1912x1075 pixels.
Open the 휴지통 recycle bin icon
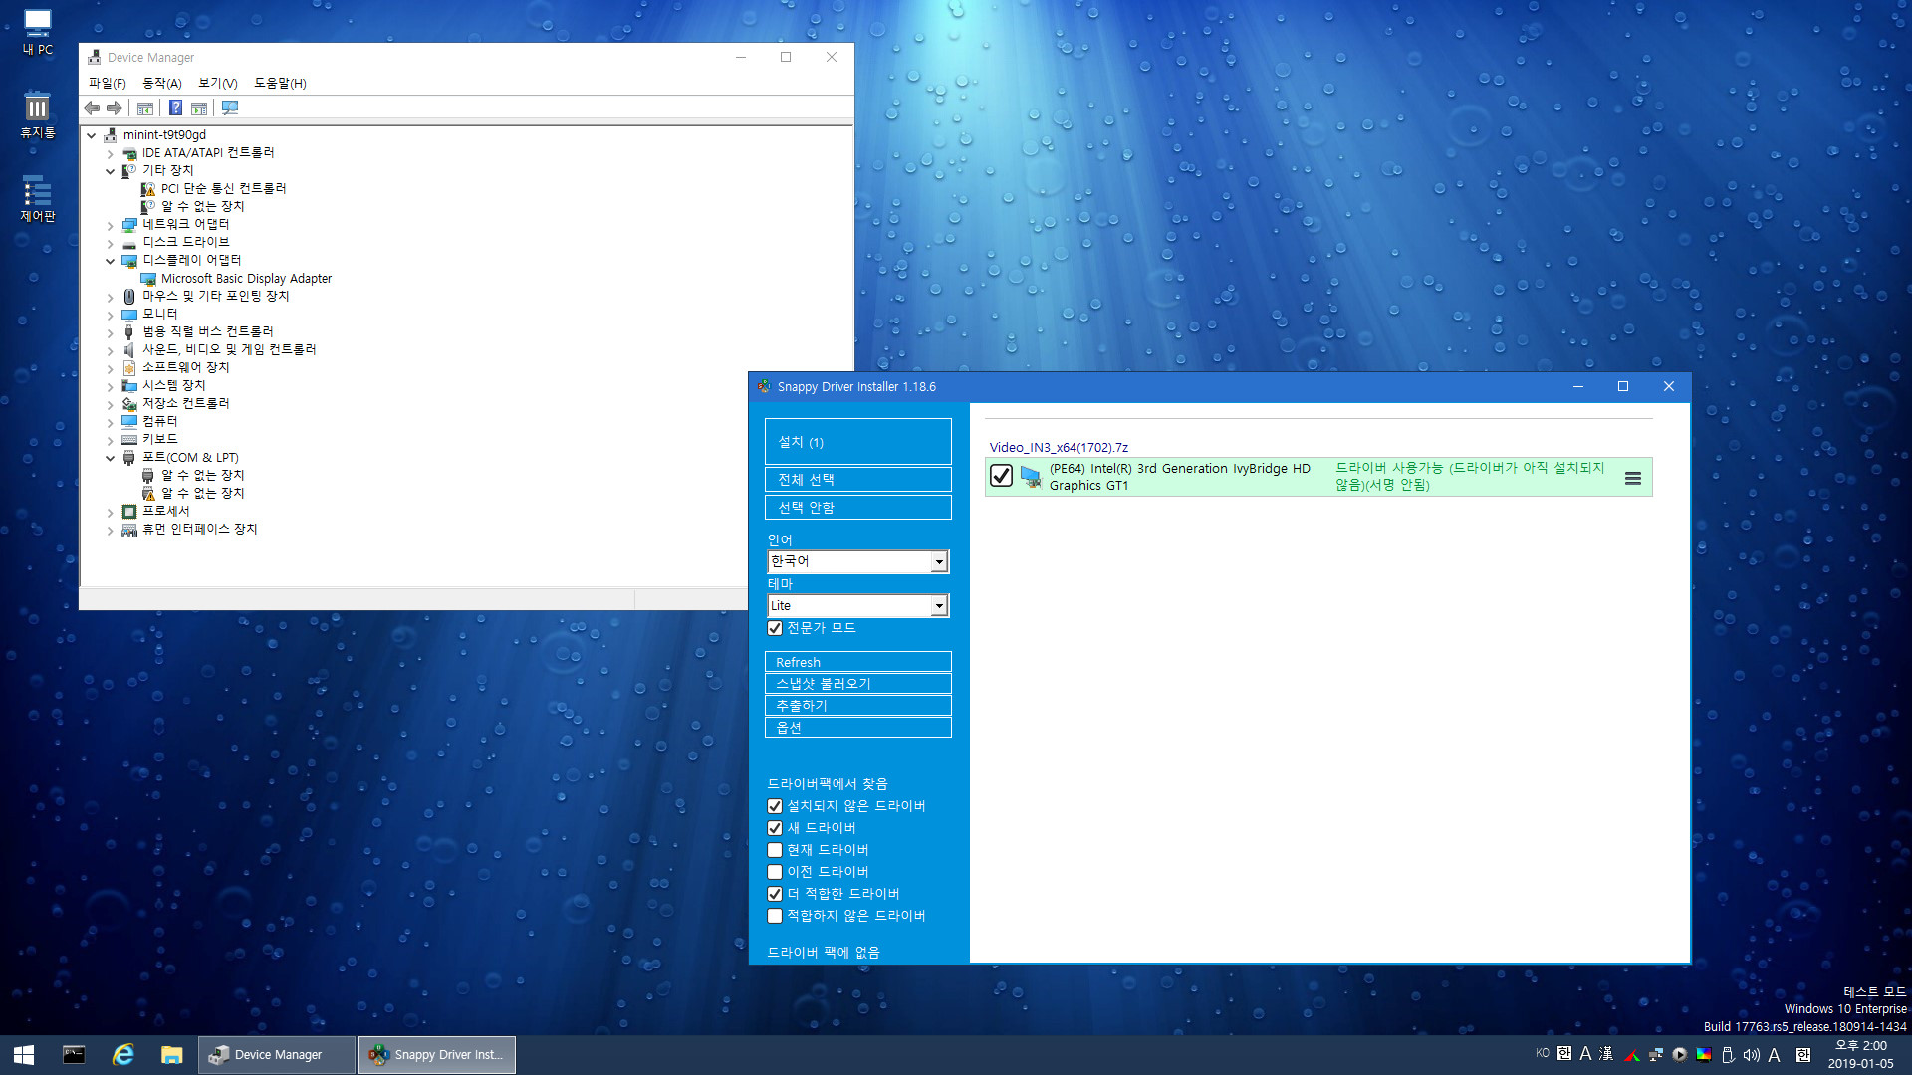coord(38,115)
